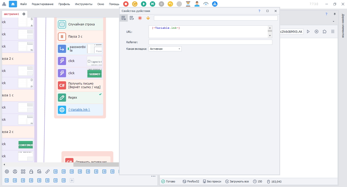Viewport: 347px width, 187px height.
Task: Toggle the 'Загружать все' status option
Action: tap(237, 181)
